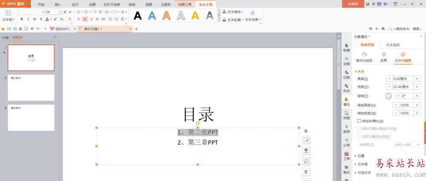Switch to the 填充与线条 tab
Screen dimensions: 426x181
pyautogui.click(x=364, y=58)
